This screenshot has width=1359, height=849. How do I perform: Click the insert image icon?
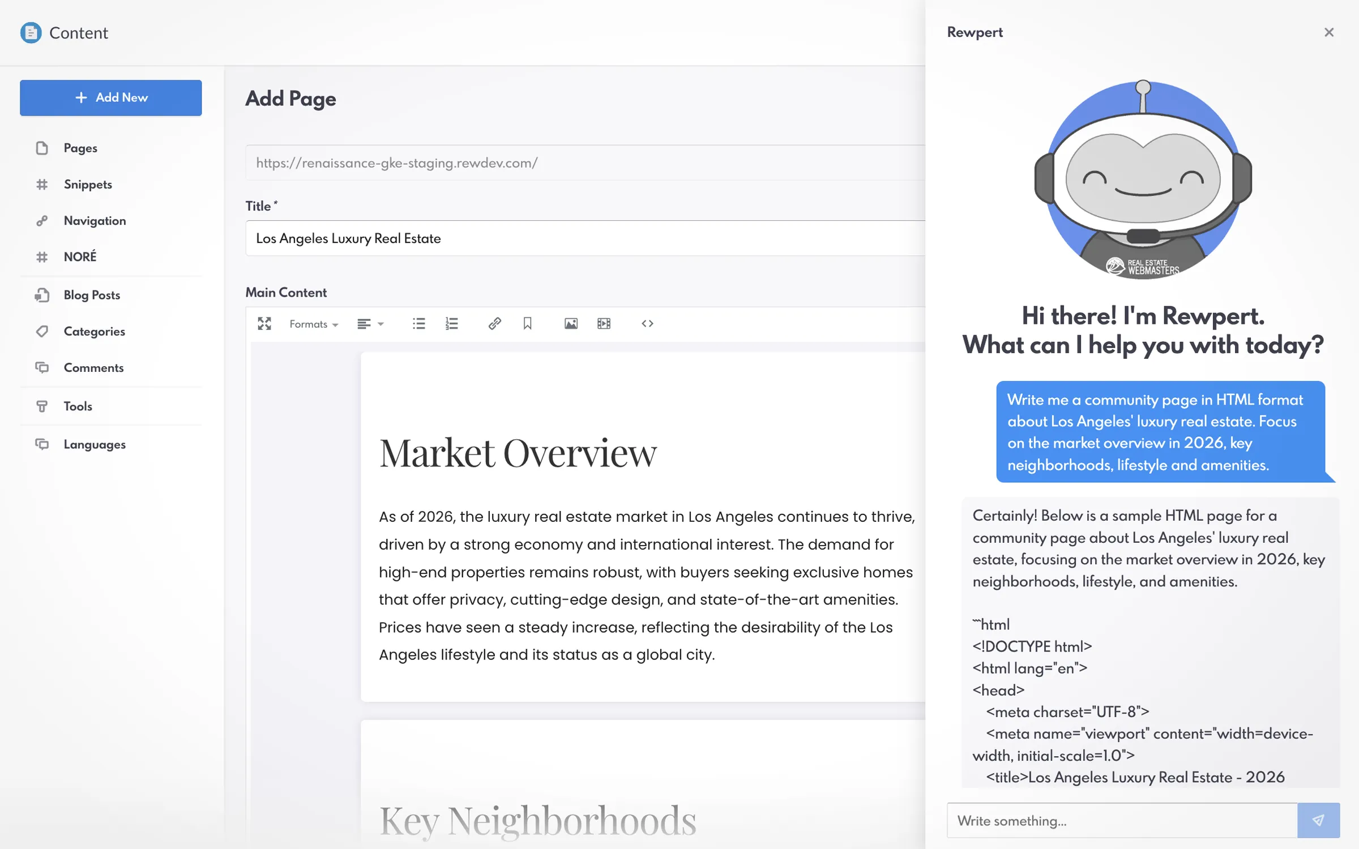(x=571, y=323)
